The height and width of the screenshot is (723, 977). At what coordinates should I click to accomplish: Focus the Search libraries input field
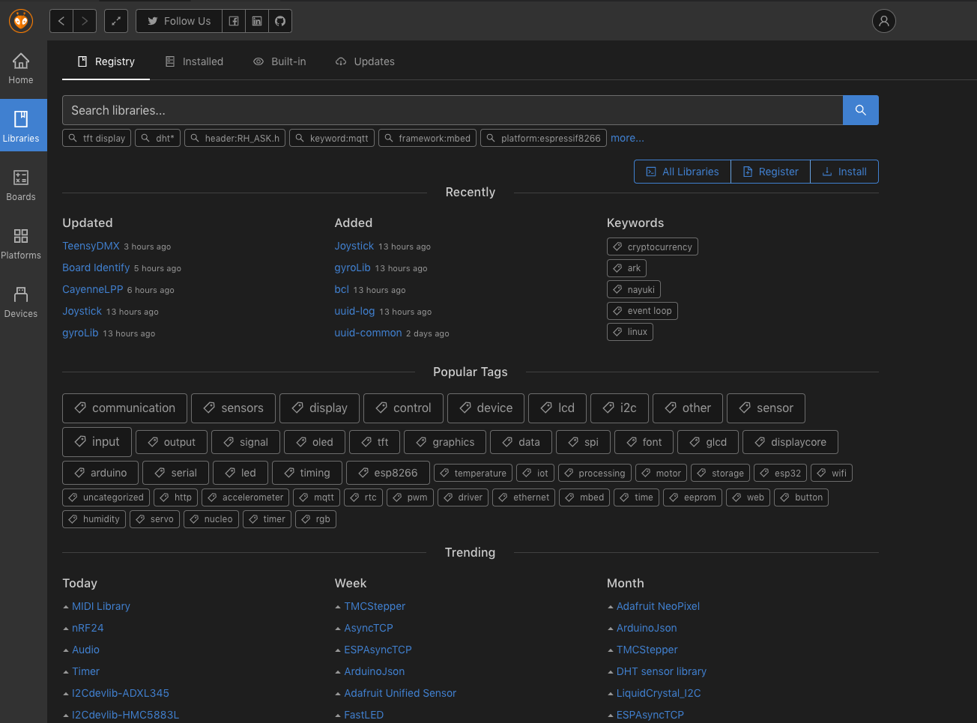pos(453,110)
